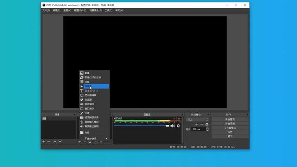The image size is (297, 167).
Task: Click the 0.0 dB volume readout
Action: (x=177, y=119)
